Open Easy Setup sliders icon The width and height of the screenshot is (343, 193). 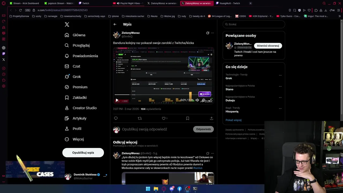(339, 10)
